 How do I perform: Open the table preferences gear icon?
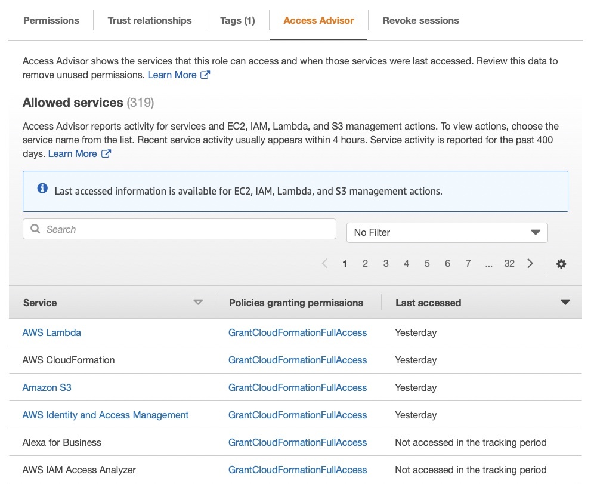point(561,263)
